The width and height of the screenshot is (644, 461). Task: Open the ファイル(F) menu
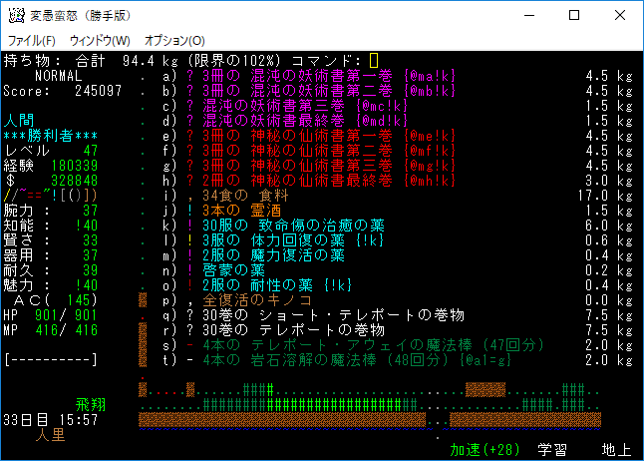click(x=32, y=40)
